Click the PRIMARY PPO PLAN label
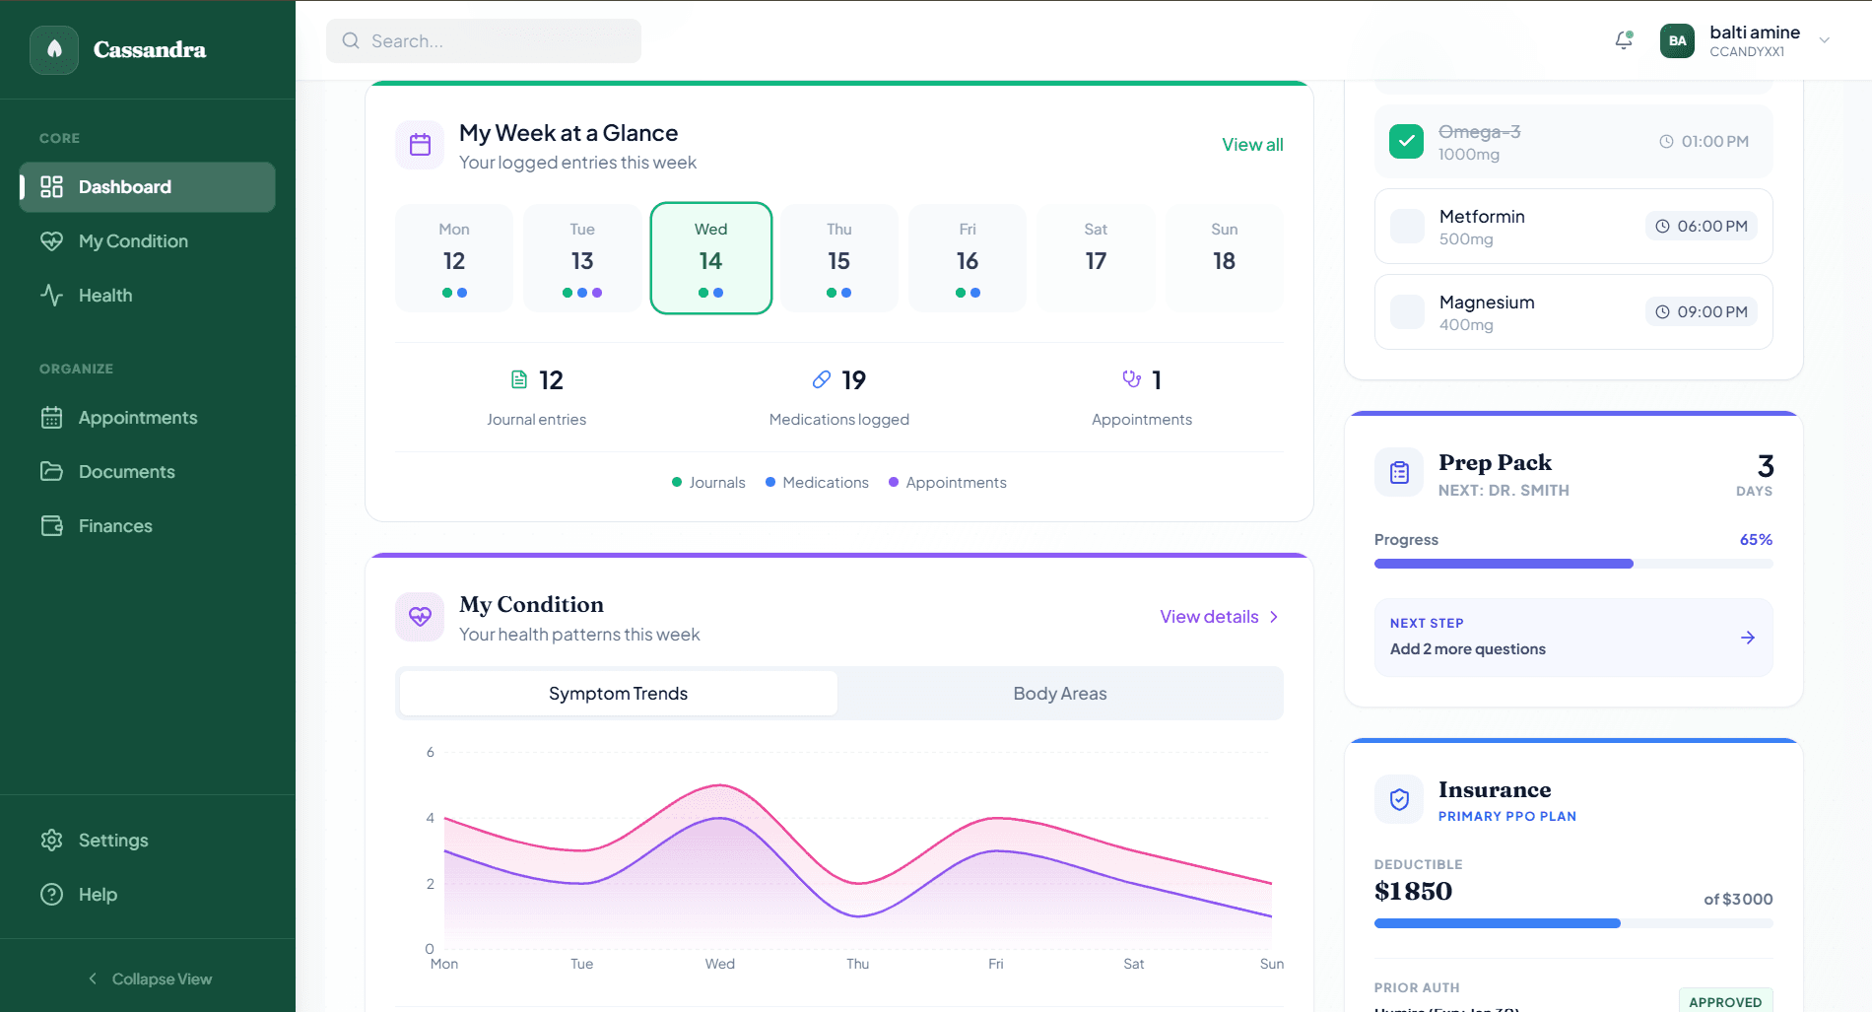Viewport: 1872px width, 1012px height. 1507,816
